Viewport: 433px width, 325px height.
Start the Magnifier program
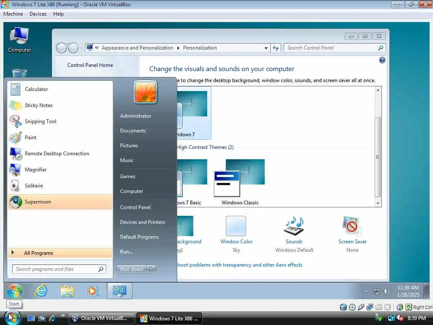[60, 169]
